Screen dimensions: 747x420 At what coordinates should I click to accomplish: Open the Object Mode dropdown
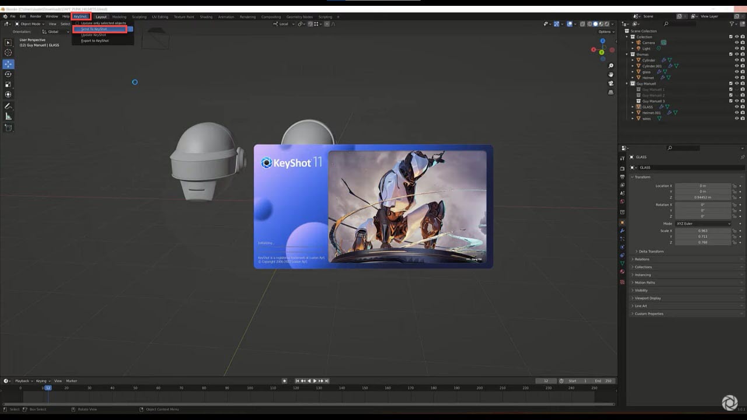tap(28, 24)
